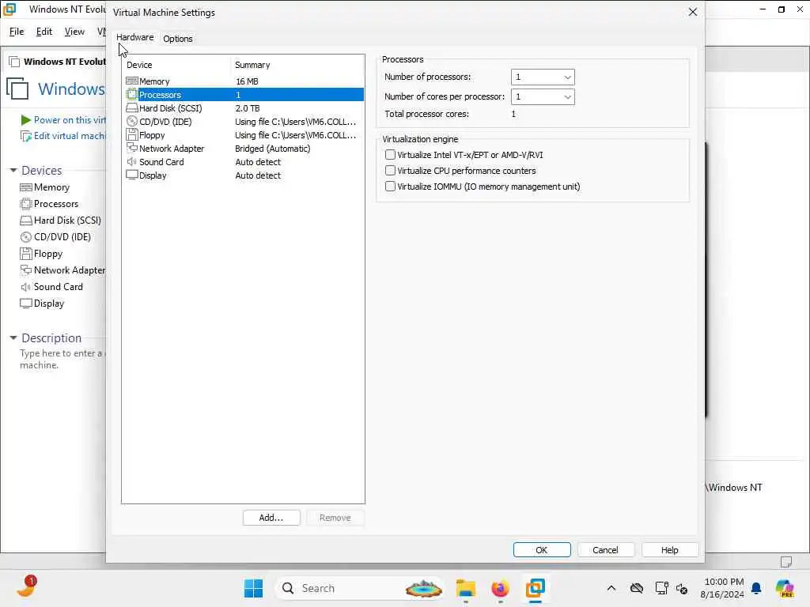Enable Virtualize Intel VT-x/EPT or AMD-V/RVI
Screen dimensions: 810x607
tap(391, 154)
